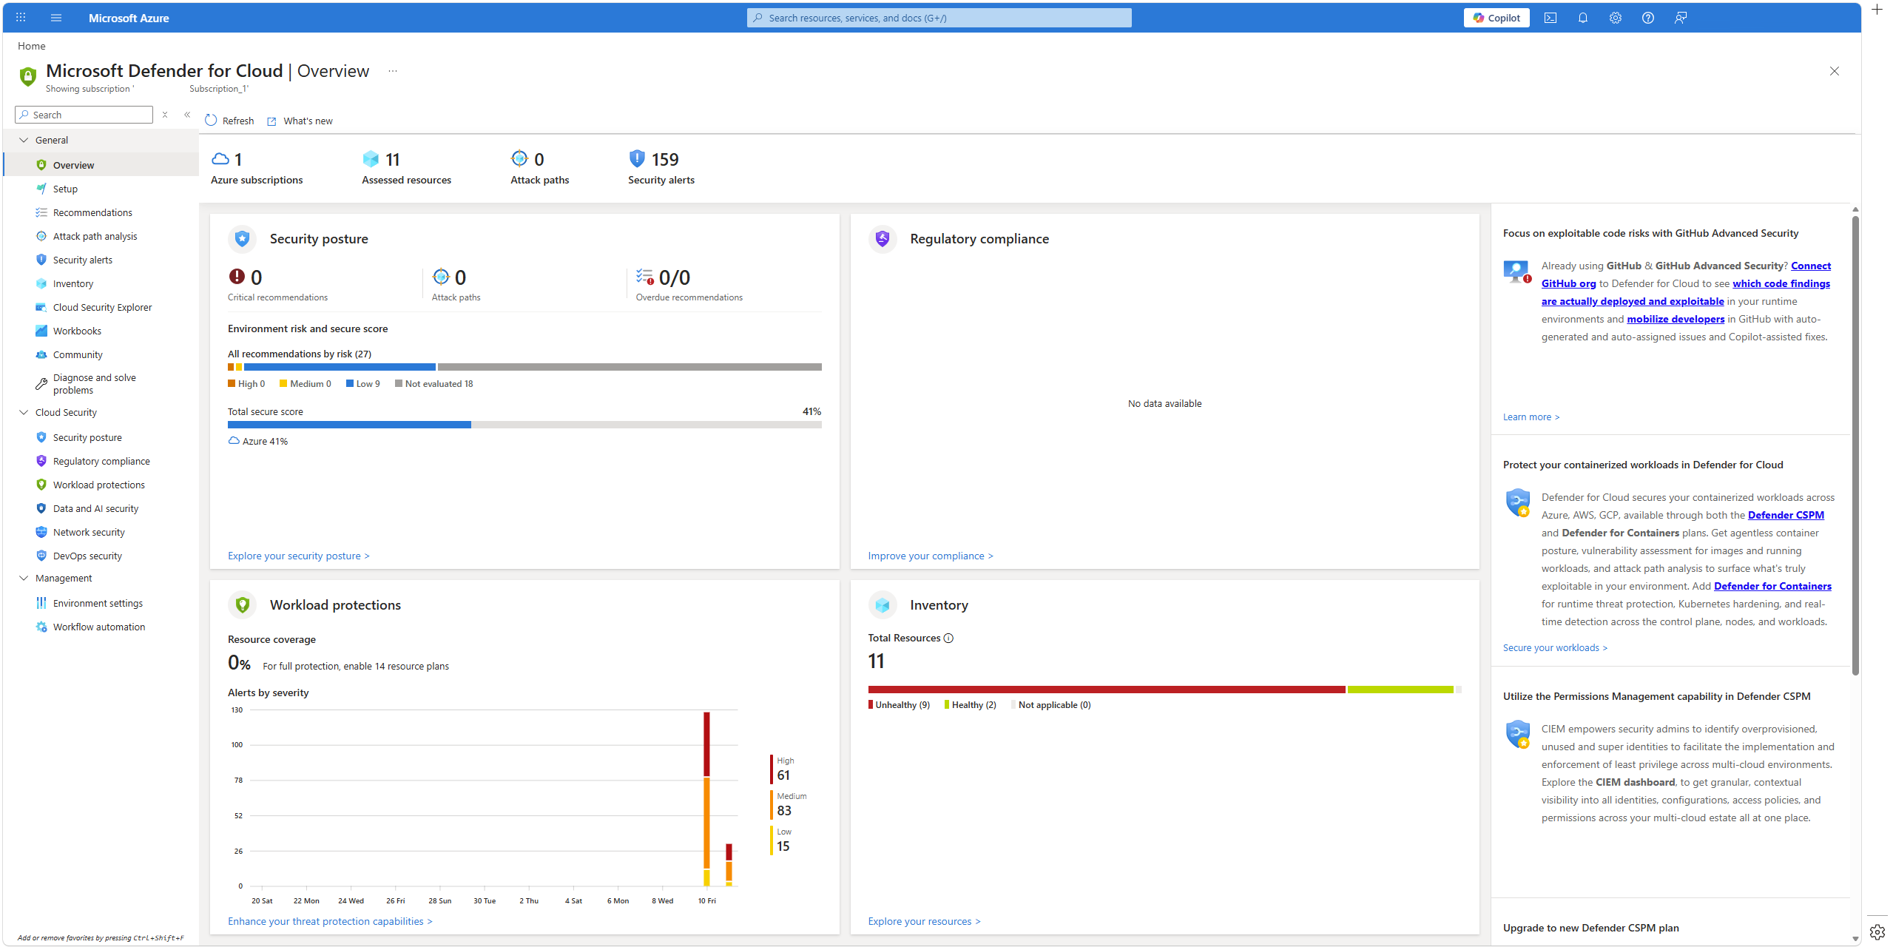1893x947 pixels.
Task: Click Explore your security posture link
Action: coord(298,556)
